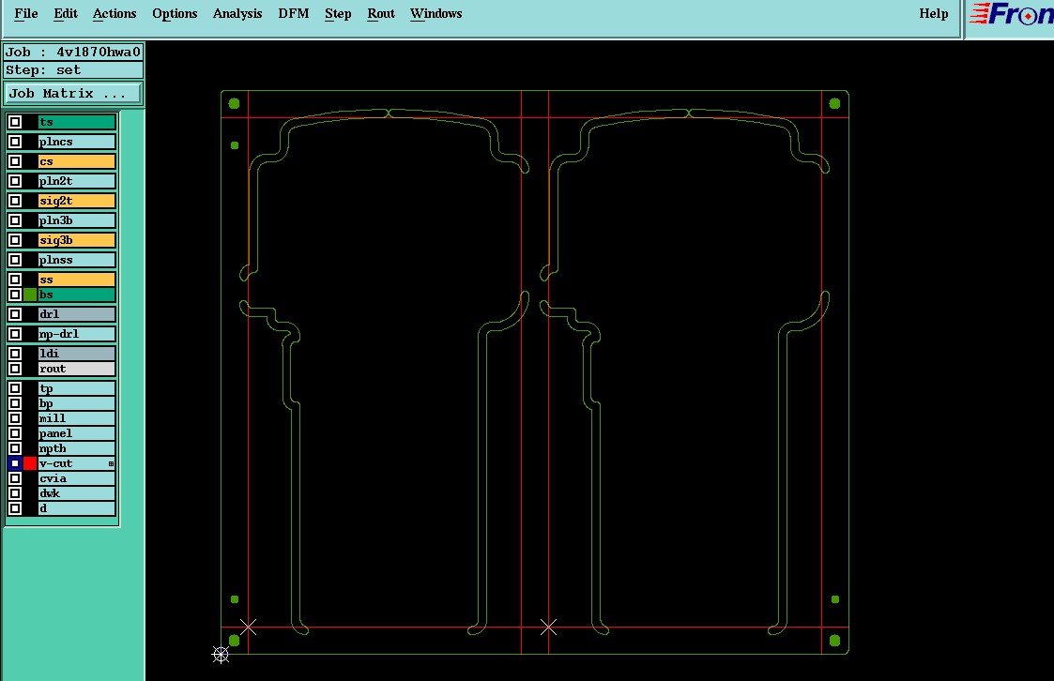Select the rout layer name
Screen dimensions: 1054x681
tap(77, 369)
